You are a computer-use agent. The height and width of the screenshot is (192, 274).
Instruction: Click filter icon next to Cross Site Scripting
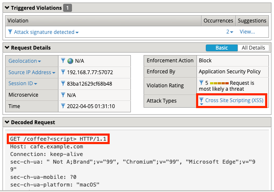pyautogui.click(x=202, y=100)
